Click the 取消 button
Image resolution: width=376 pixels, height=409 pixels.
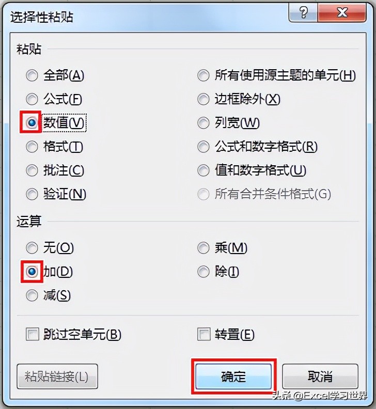click(x=320, y=376)
